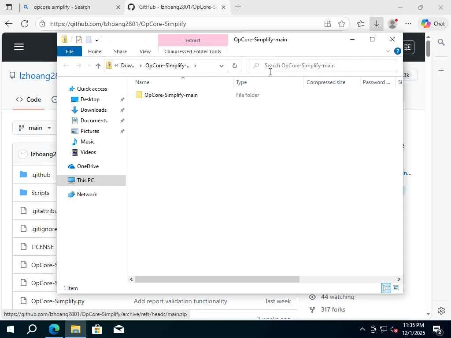Screen dimensions: 451x338
Task: Sort by Type column header
Action: (x=241, y=82)
